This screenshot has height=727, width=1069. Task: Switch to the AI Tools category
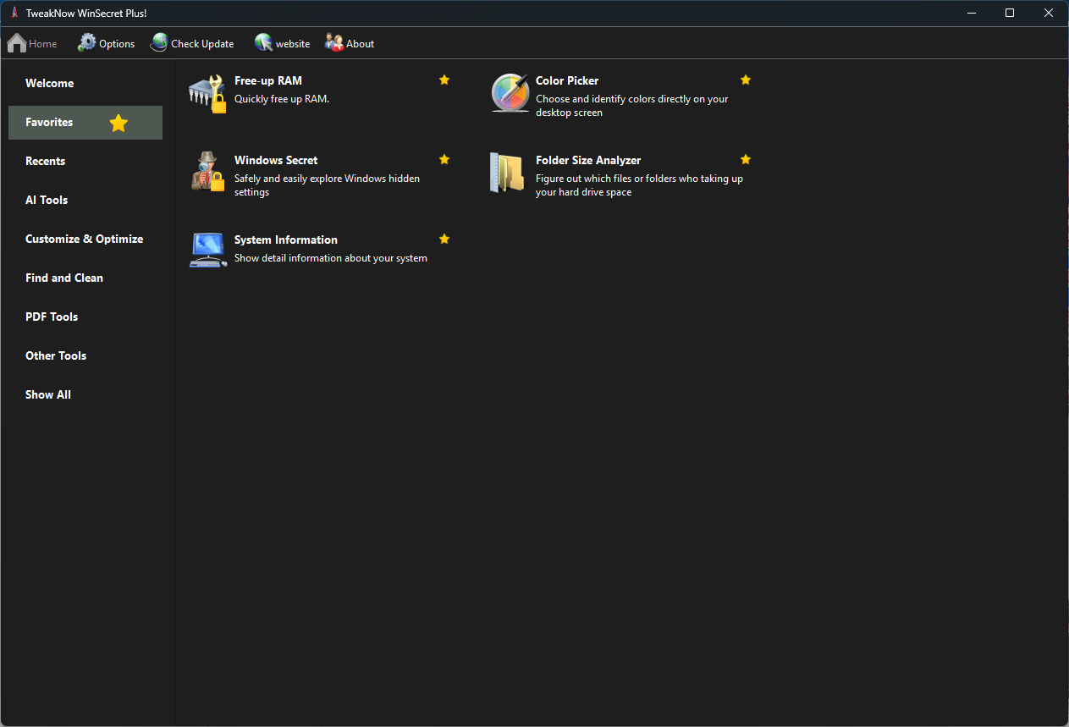(x=47, y=200)
